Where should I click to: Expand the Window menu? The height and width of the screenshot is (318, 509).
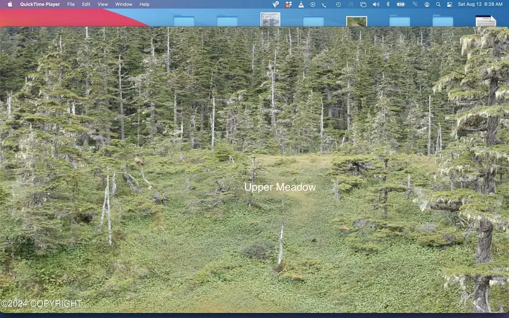point(123,4)
